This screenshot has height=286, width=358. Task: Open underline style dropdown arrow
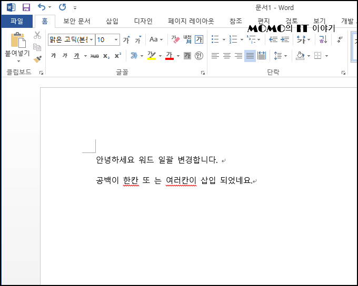point(85,56)
